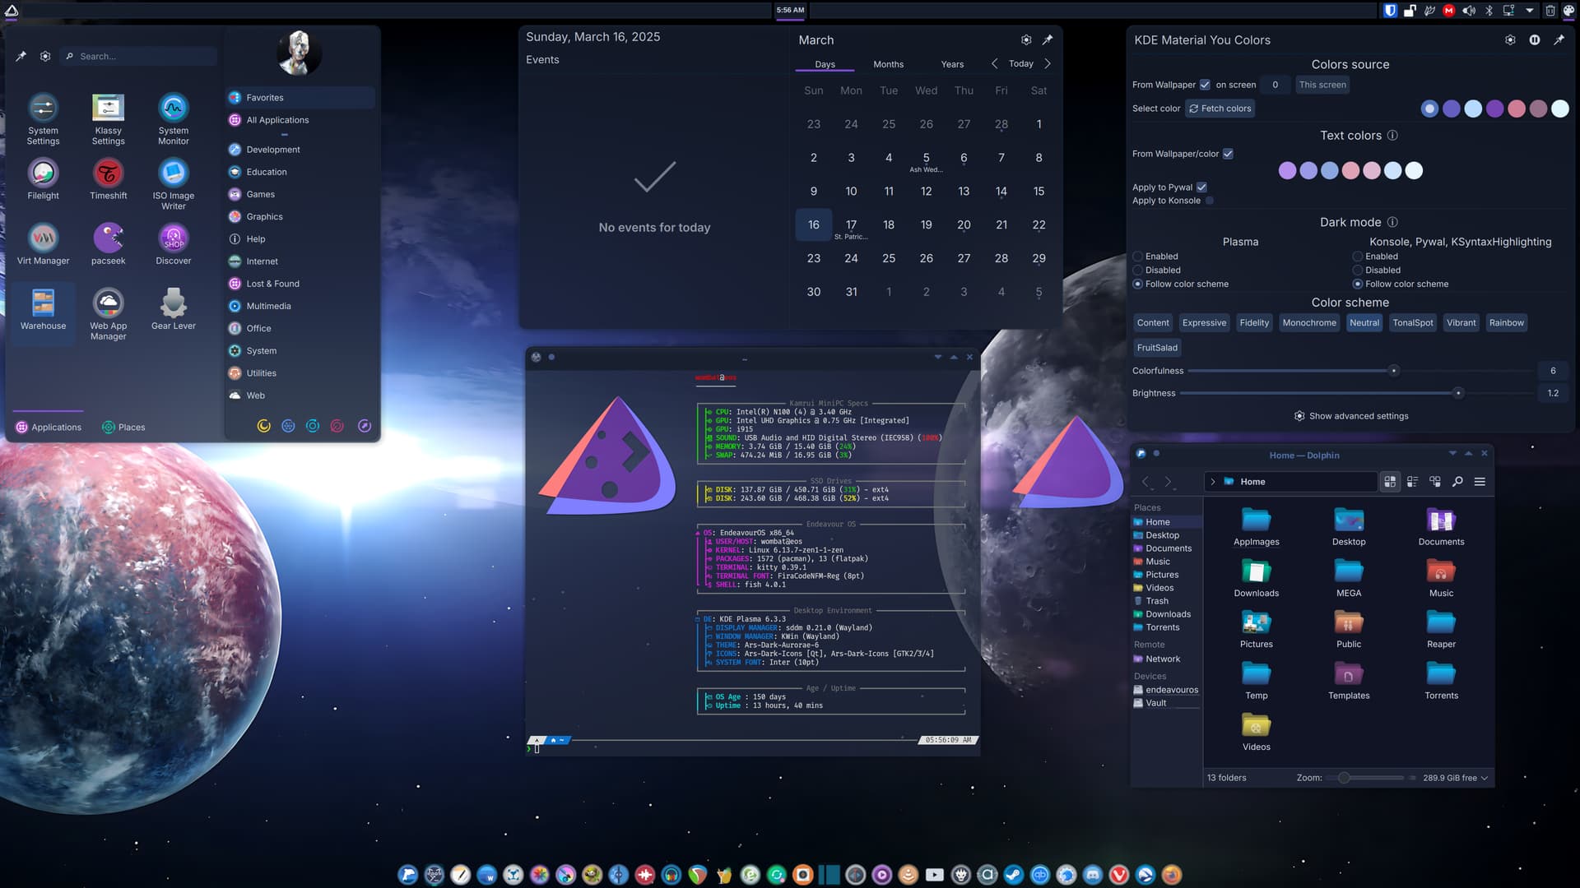Select Plasma dark mode Disabled radio
The width and height of the screenshot is (1580, 888).
(x=1138, y=270)
